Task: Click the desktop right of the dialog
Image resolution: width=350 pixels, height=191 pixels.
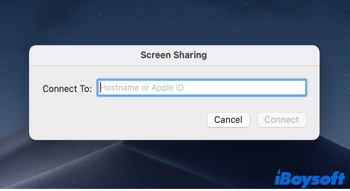Action: 334,87
